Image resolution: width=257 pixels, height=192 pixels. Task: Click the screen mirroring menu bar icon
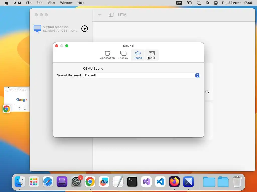pyautogui.click(x=199, y=3)
